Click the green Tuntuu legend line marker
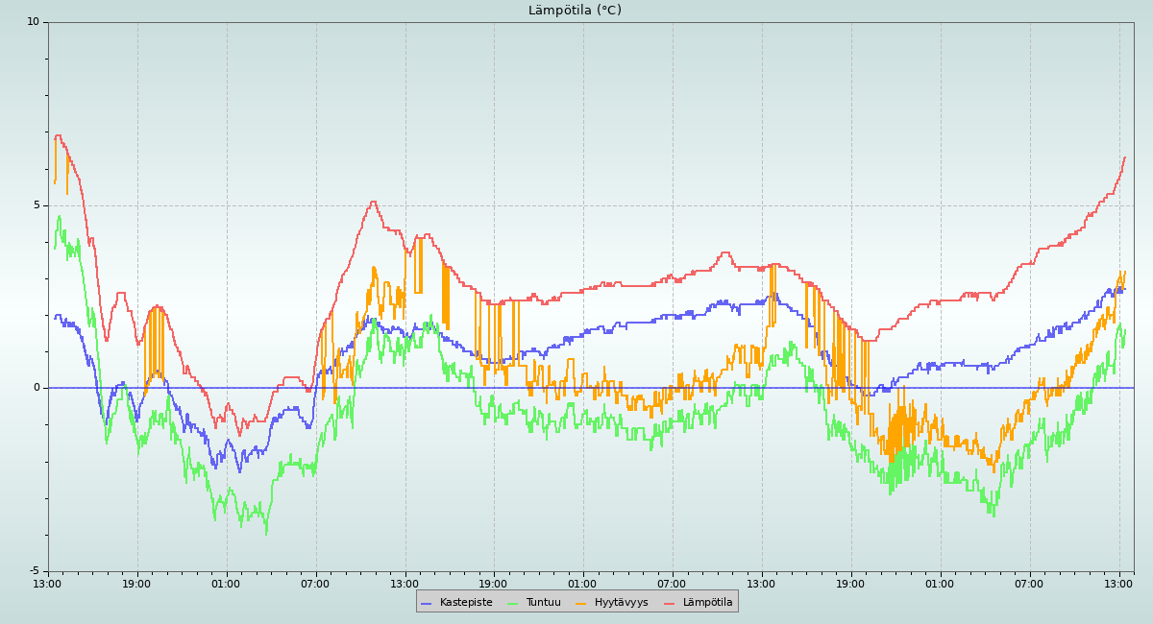1153x624 pixels. [512, 603]
